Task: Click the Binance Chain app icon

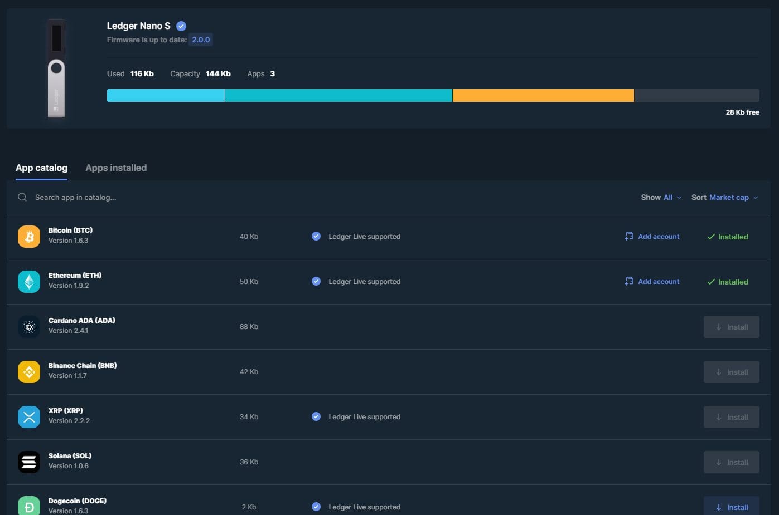Action: coord(29,372)
